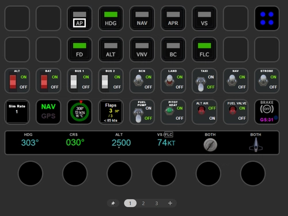
Task: Select the CRS 030° touch strip value
Action: (75, 142)
